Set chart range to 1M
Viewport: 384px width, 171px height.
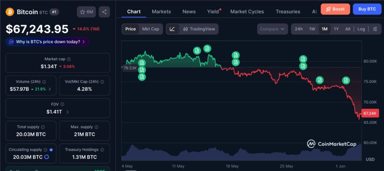324,29
